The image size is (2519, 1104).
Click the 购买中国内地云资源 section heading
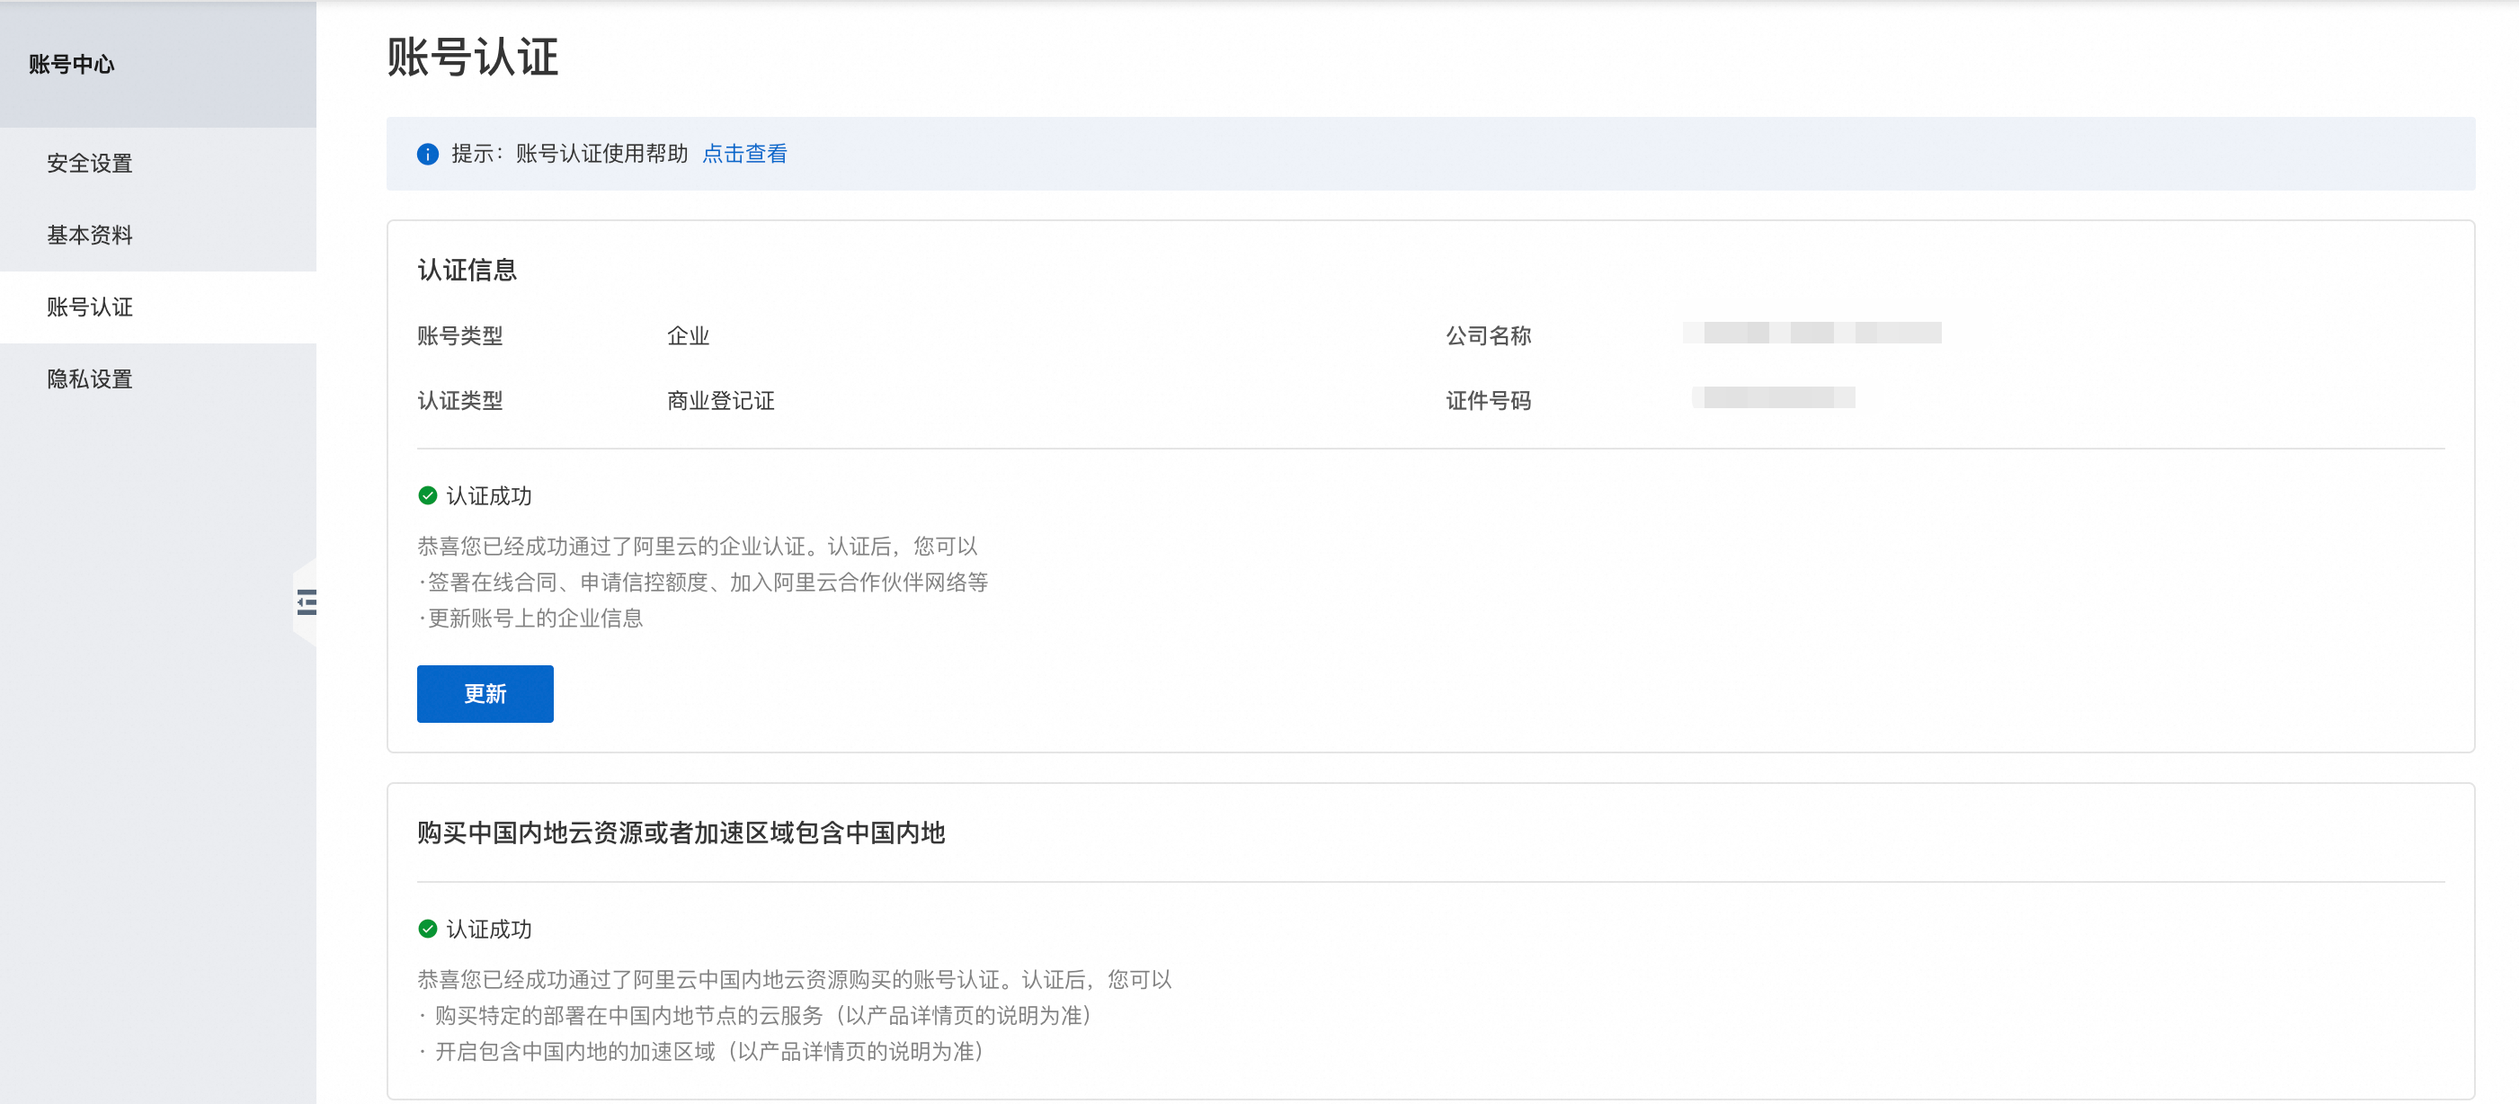[x=681, y=833]
